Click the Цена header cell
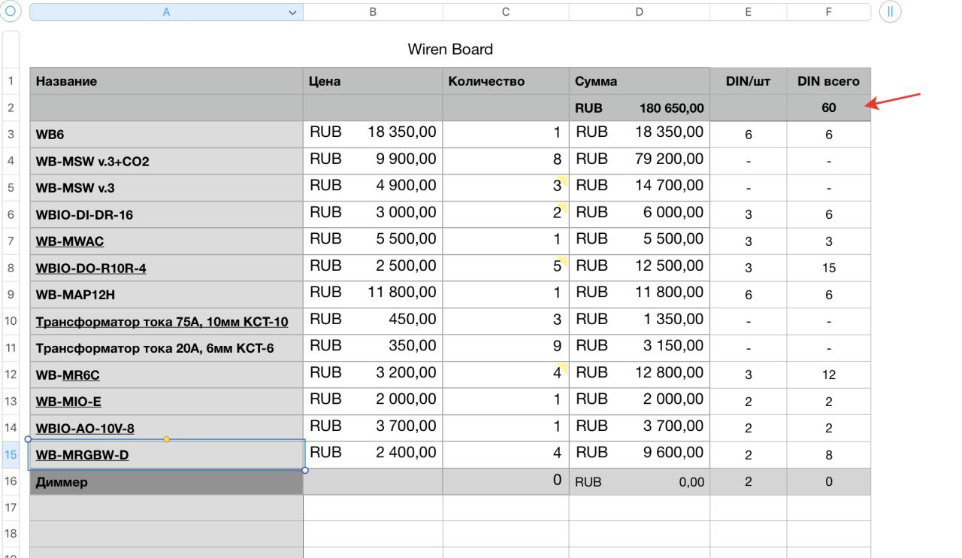This screenshot has width=962, height=558. click(x=373, y=81)
